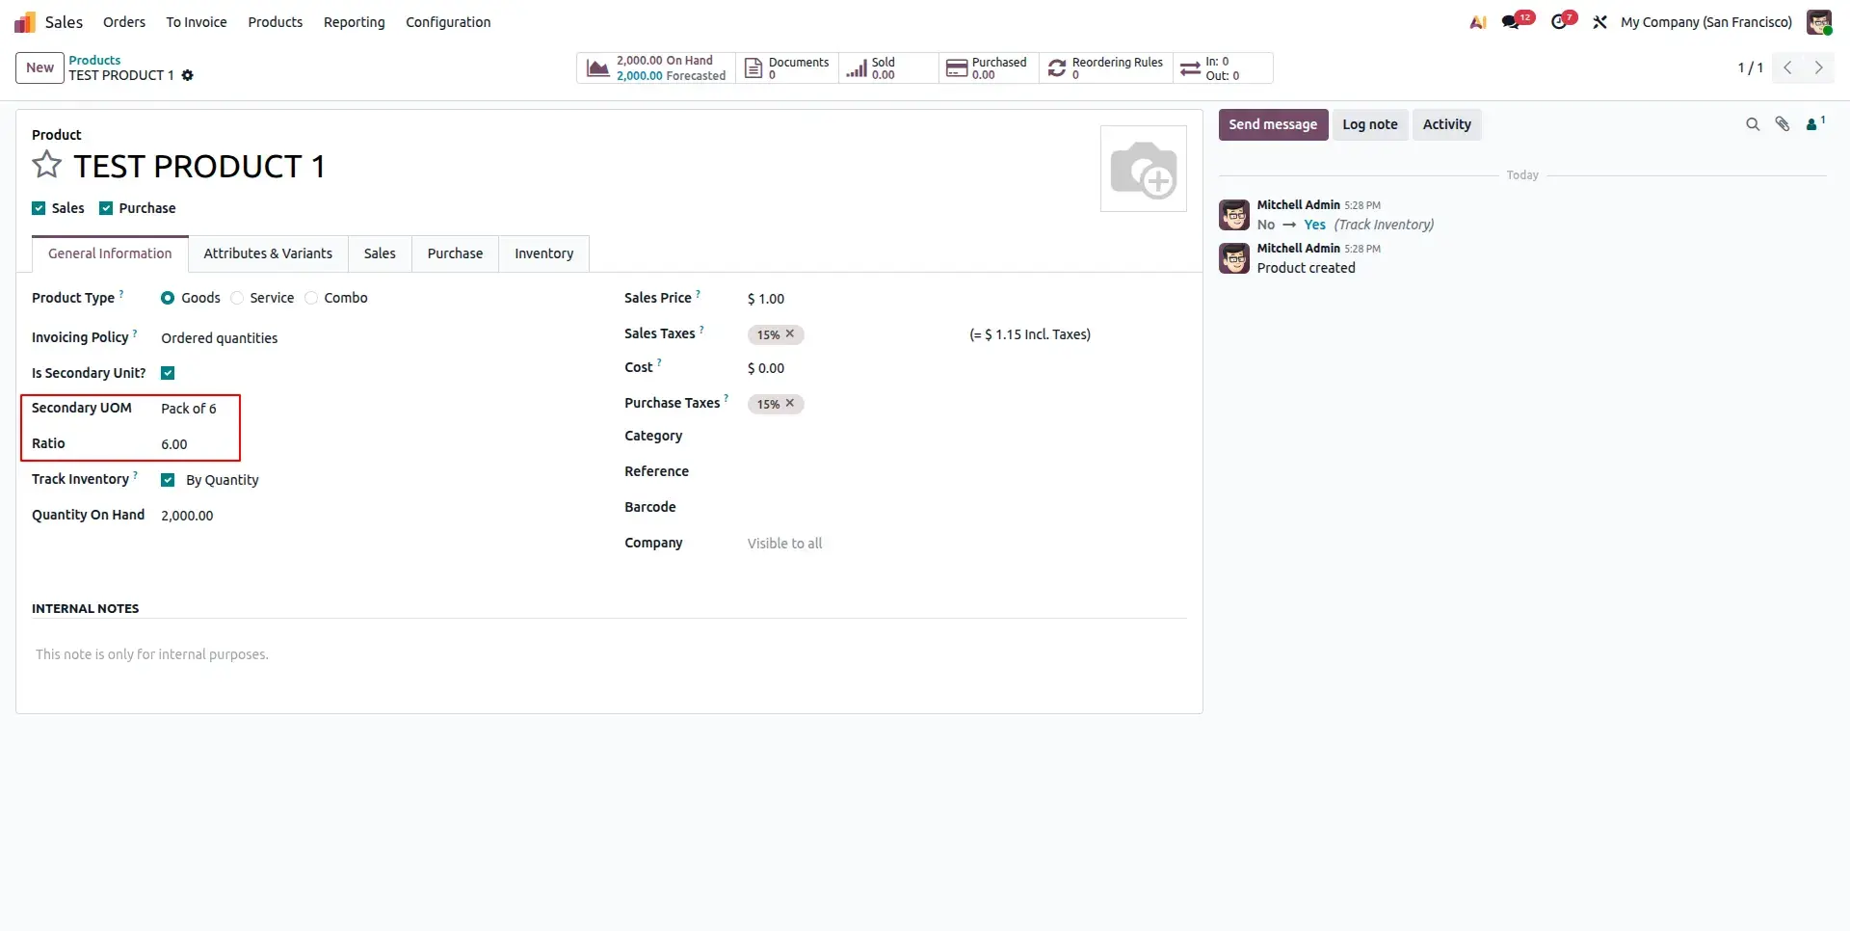Open Reordering Rules stat button
Screen dimensions: 1850x931
coord(1106,68)
